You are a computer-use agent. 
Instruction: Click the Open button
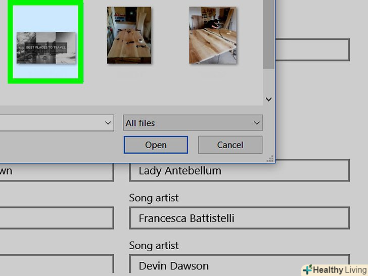tap(156, 145)
